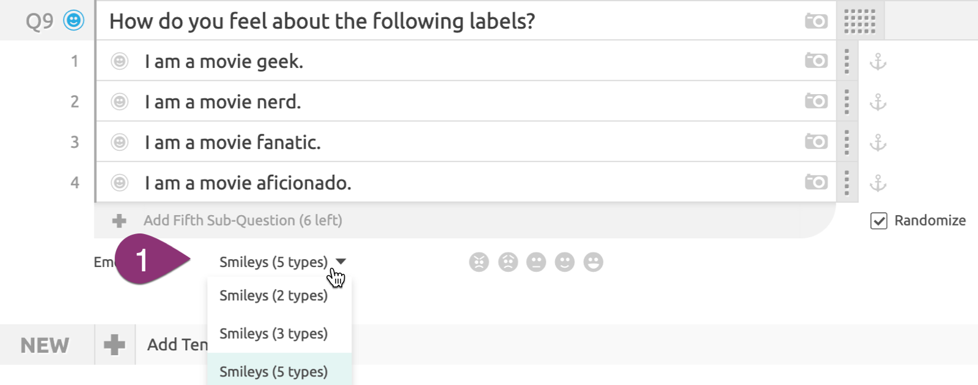Click the neutral face emoji in preview

[536, 262]
